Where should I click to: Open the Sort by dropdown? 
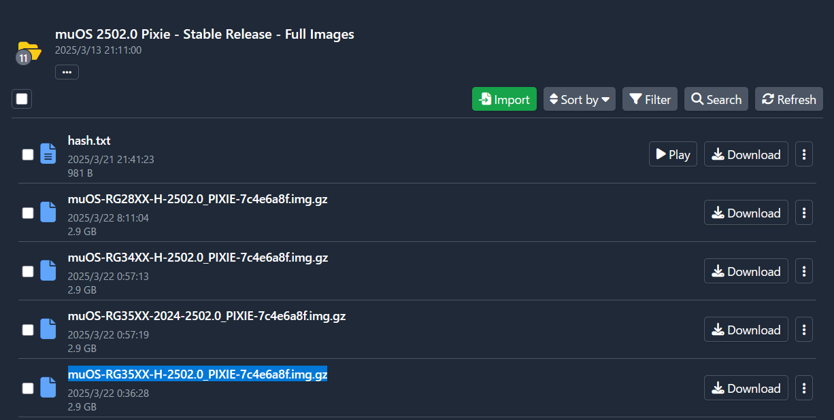[579, 99]
